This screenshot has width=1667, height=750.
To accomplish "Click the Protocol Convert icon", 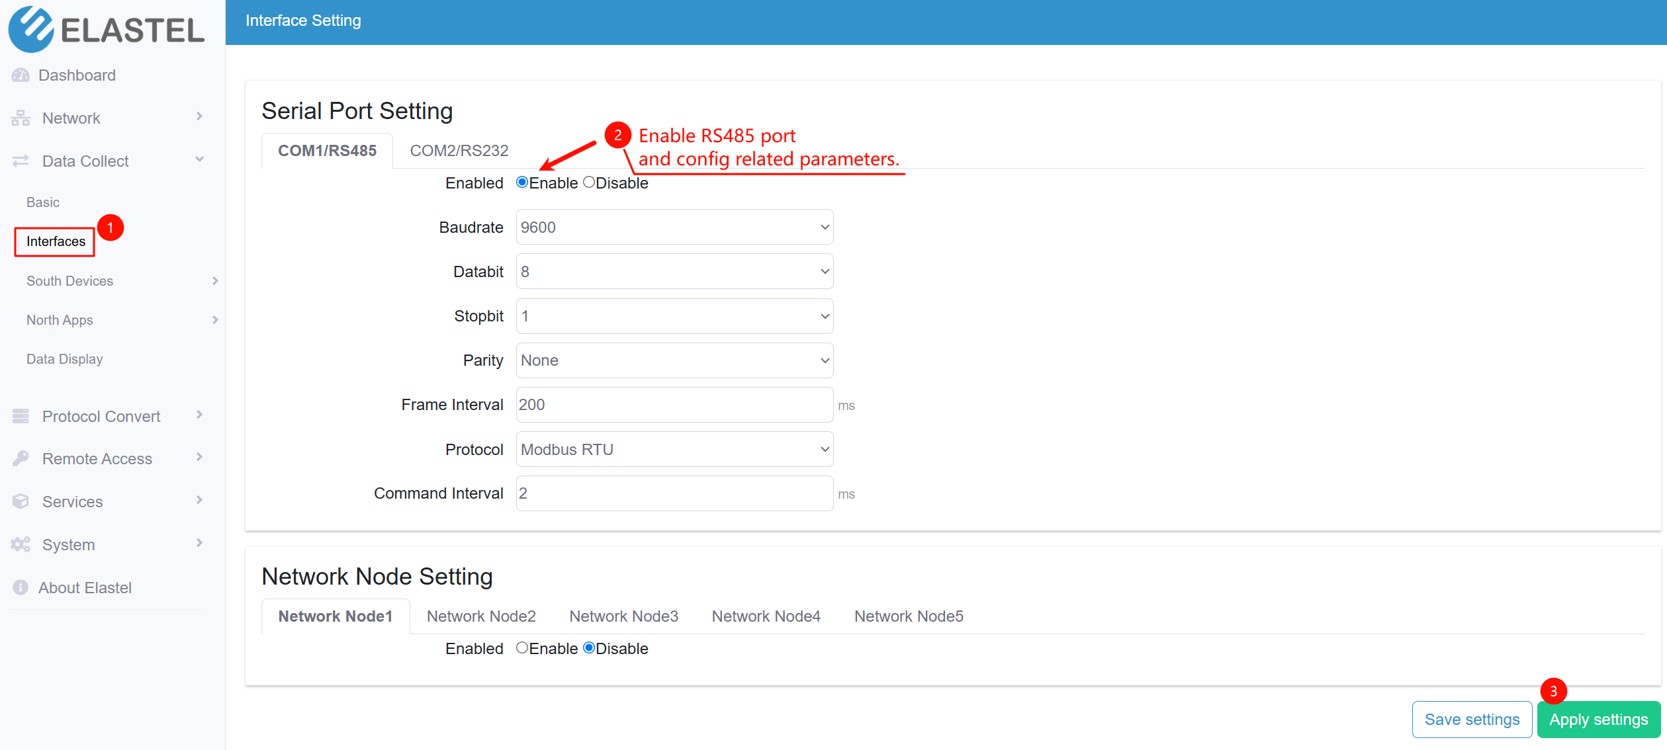I will pyautogui.click(x=19, y=415).
